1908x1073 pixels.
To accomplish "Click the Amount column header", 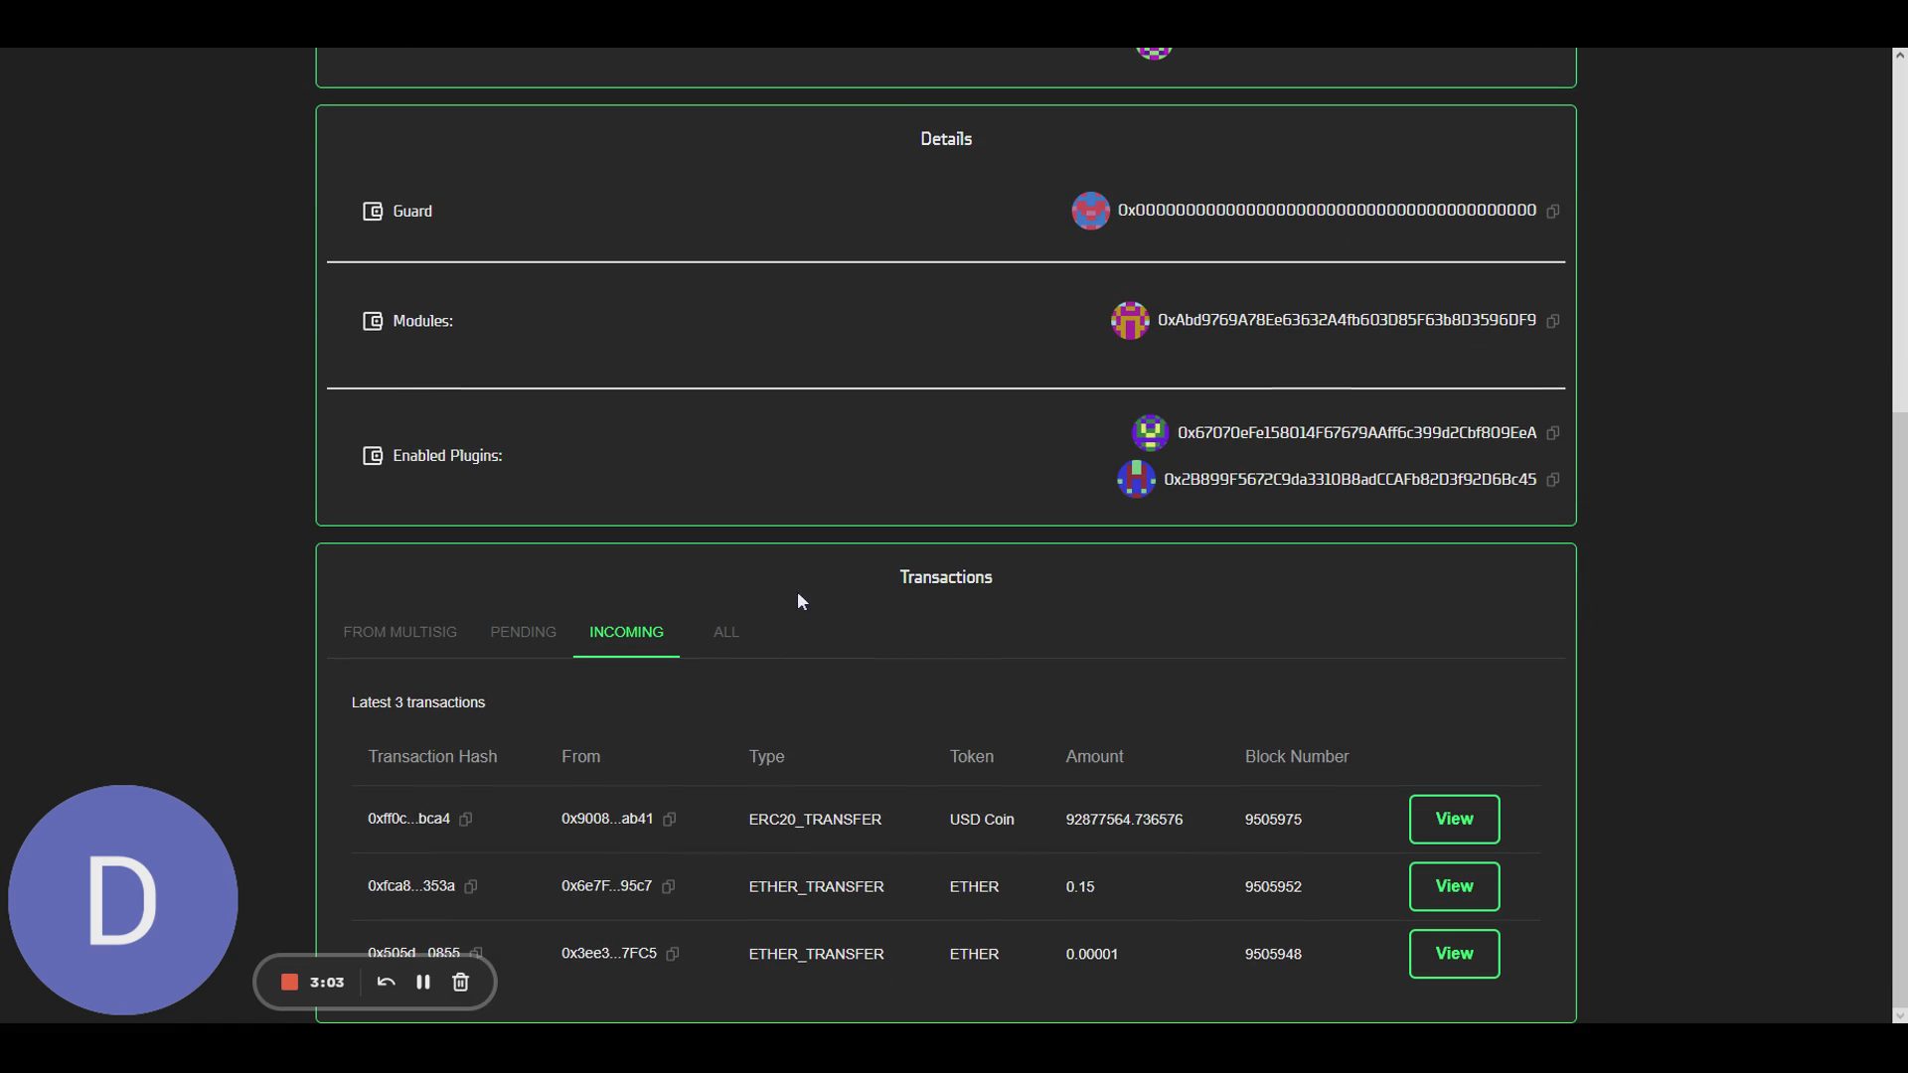I will [1094, 757].
